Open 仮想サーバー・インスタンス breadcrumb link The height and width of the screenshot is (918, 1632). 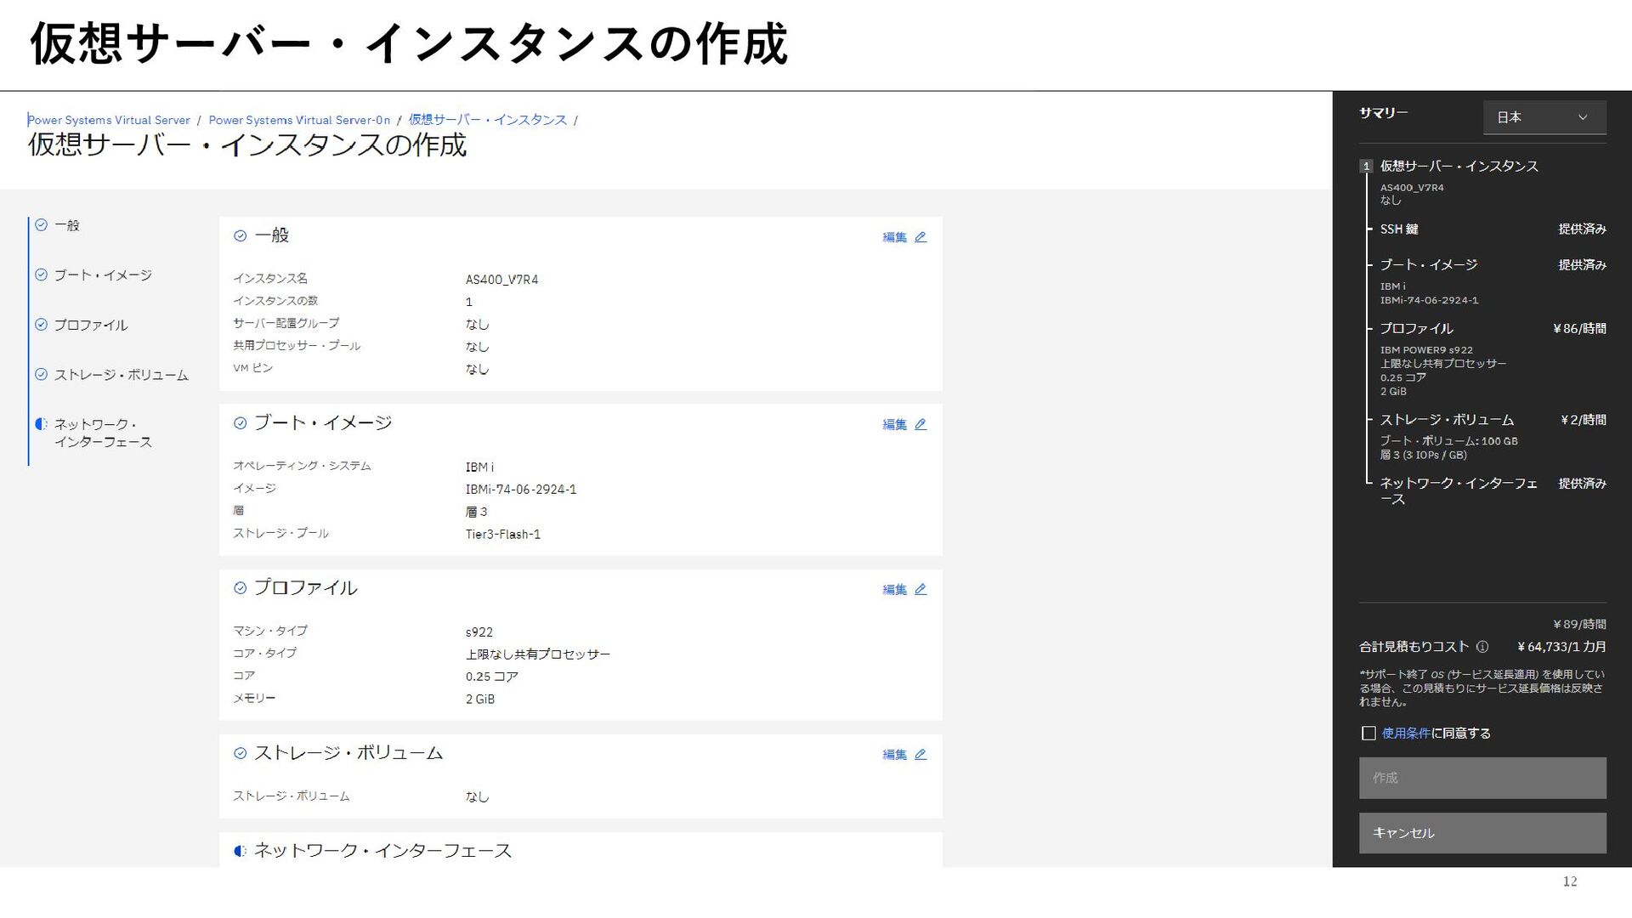tap(487, 120)
